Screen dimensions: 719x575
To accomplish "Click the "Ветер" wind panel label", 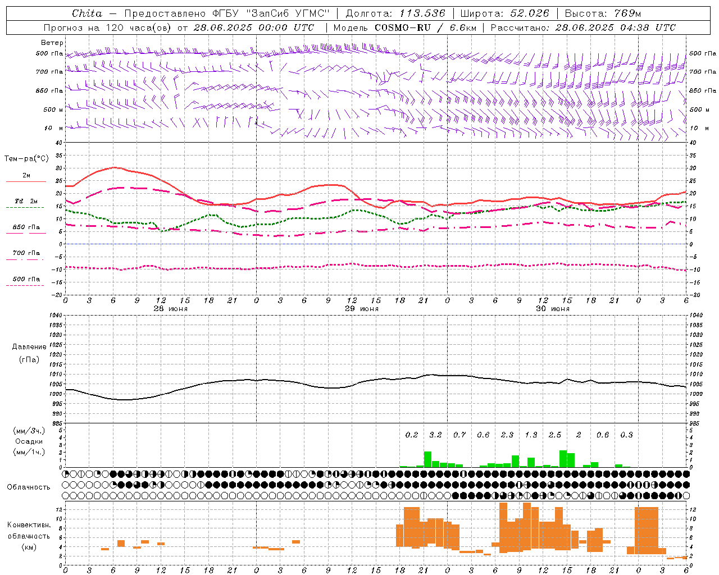I will point(52,43).
